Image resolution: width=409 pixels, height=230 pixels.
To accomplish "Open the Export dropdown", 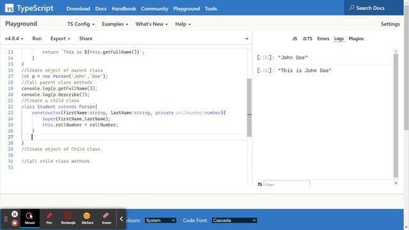I will click(60, 38).
